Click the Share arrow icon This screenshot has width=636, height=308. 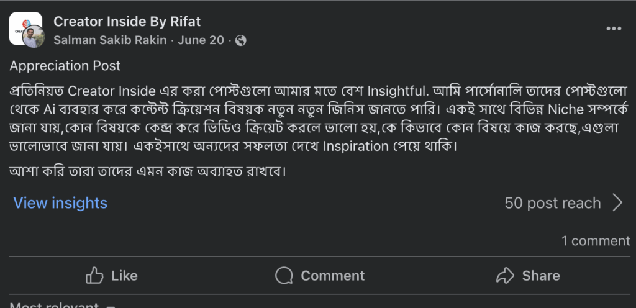[x=506, y=275]
